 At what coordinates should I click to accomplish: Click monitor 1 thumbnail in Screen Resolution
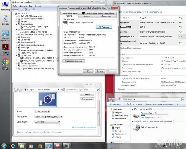(x=48, y=100)
